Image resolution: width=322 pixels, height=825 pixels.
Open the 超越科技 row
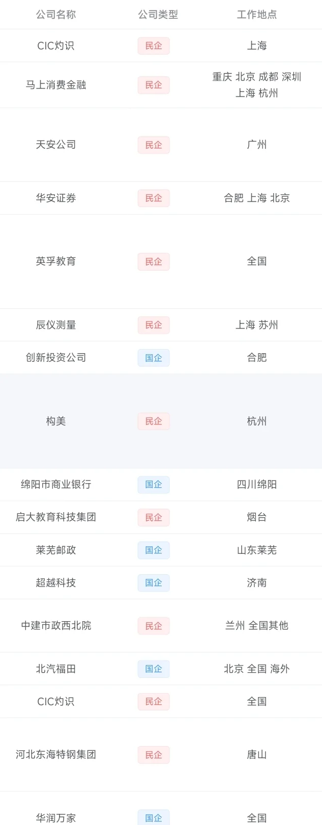tap(56, 583)
